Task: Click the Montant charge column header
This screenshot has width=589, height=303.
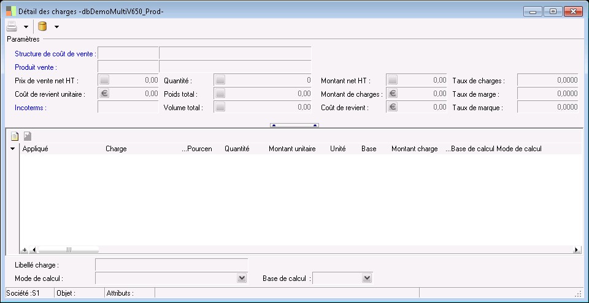Action: point(415,149)
